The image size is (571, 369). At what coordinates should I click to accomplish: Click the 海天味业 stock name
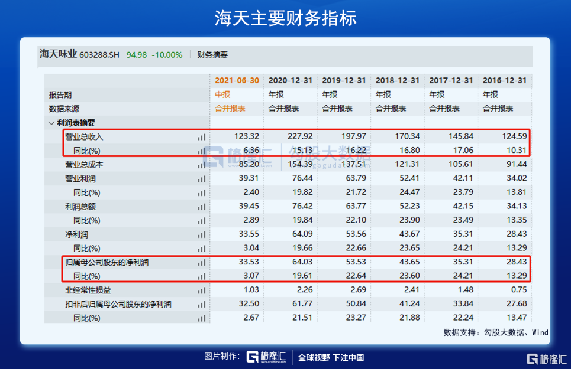(58, 54)
